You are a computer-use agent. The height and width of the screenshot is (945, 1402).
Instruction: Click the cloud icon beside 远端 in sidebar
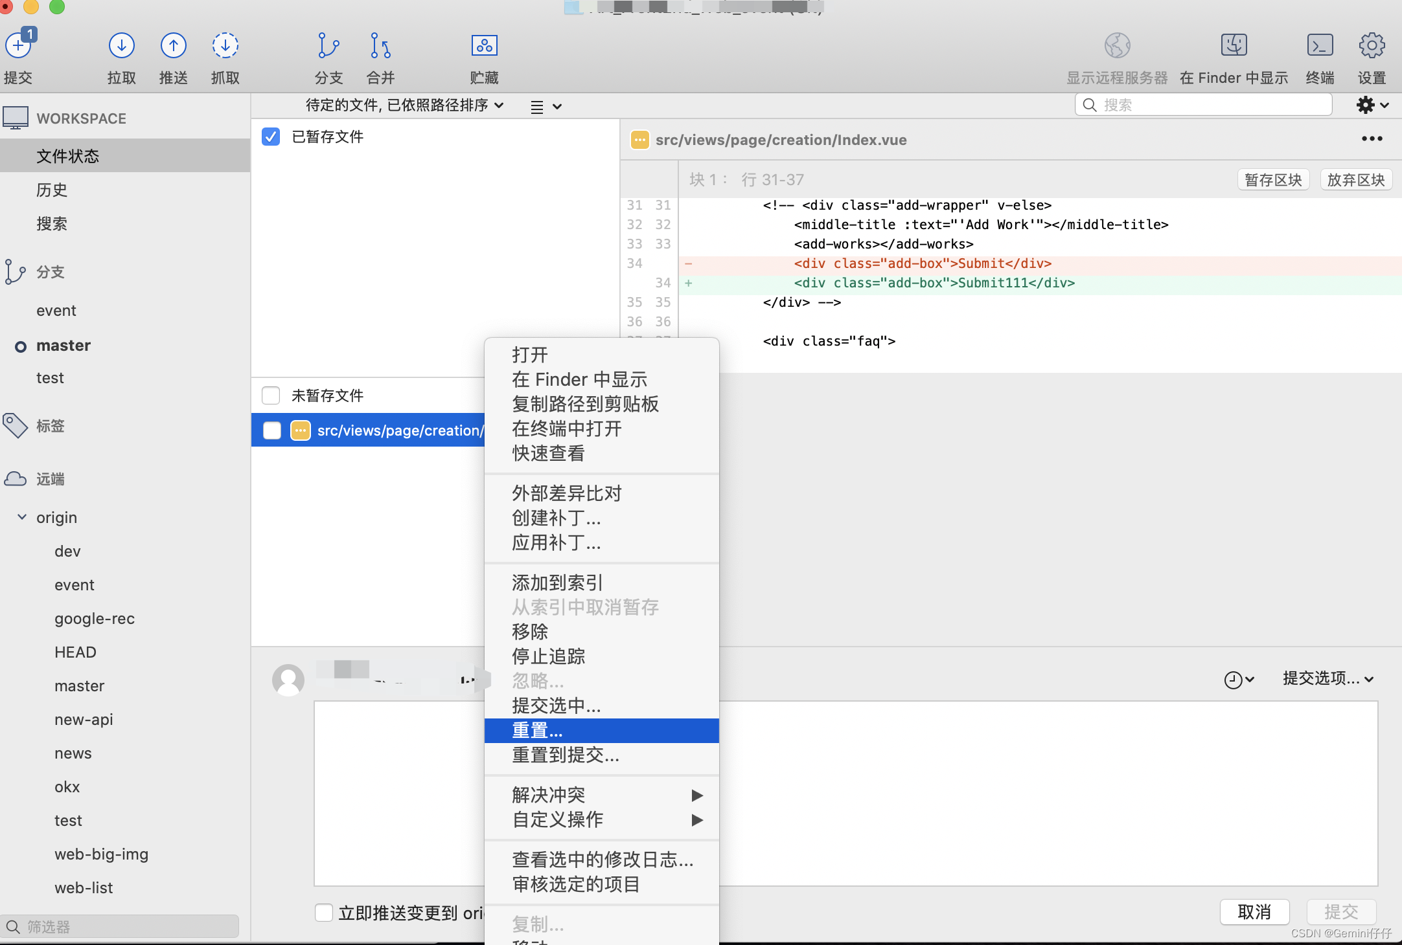point(16,479)
